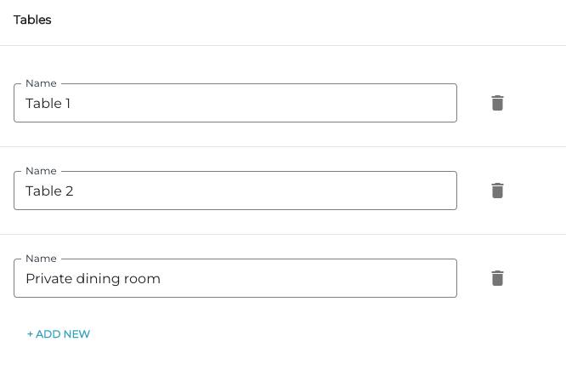566x370 pixels.
Task: Click the plus sign in ADD NEW
Action: pyautogui.click(x=31, y=334)
